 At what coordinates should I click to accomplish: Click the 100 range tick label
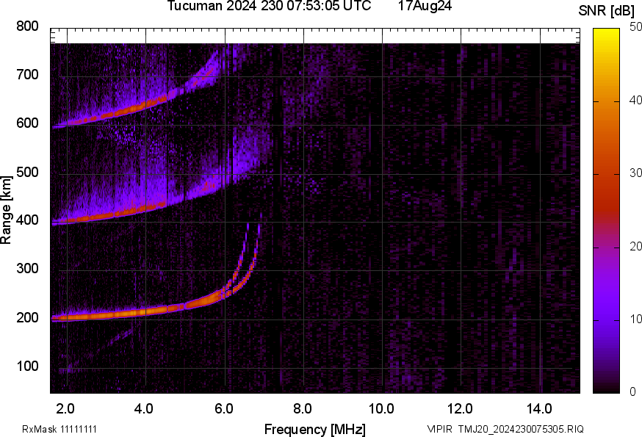[27, 366]
